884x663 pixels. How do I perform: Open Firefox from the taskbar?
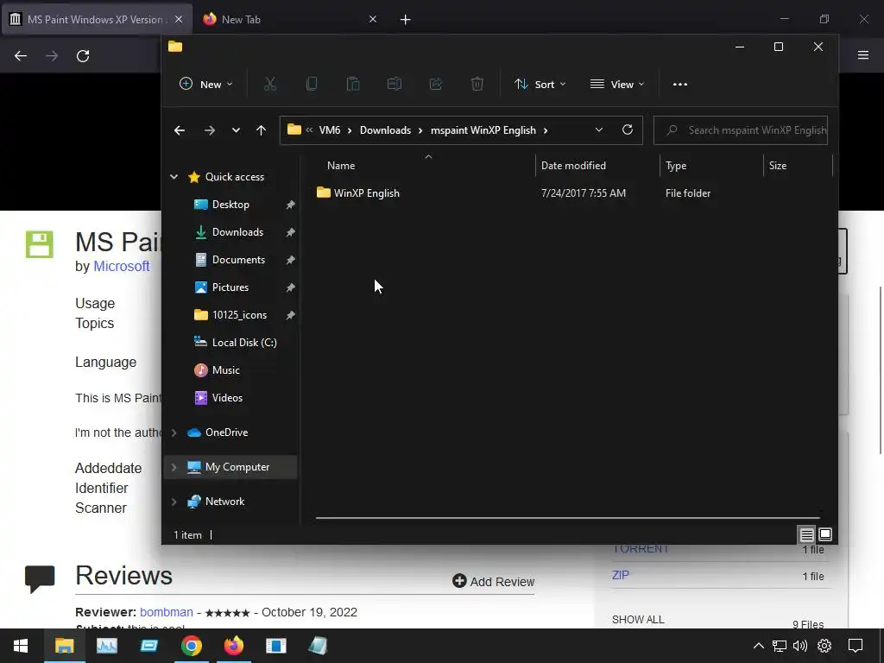click(x=234, y=646)
